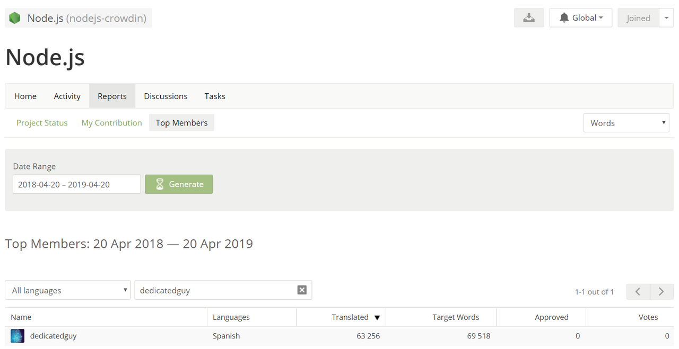Click the Joined button
This screenshot has height=349, width=679.
click(x=638, y=17)
